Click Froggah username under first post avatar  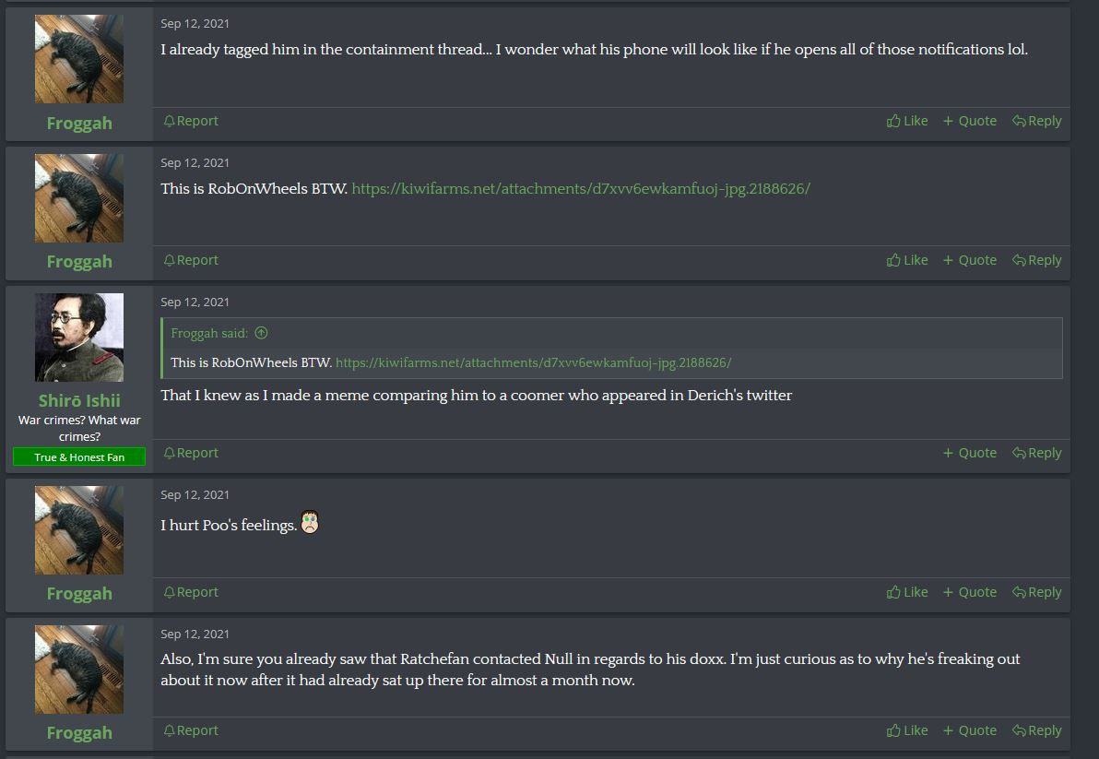pyautogui.click(x=79, y=123)
